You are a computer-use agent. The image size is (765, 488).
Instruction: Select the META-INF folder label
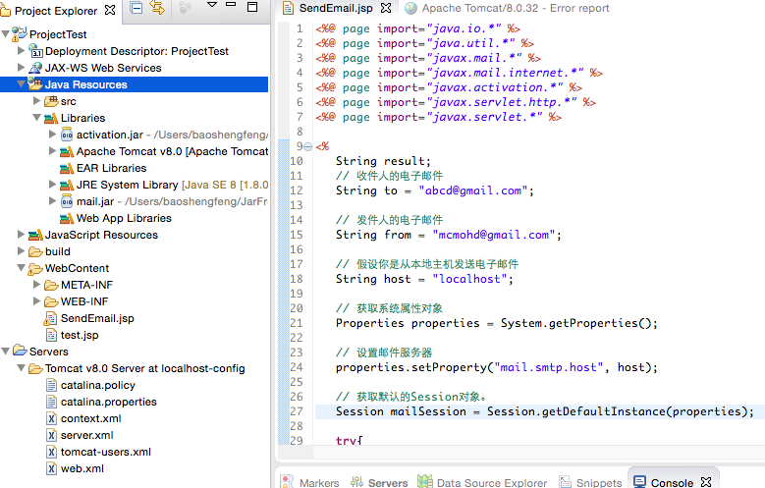pos(86,285)
